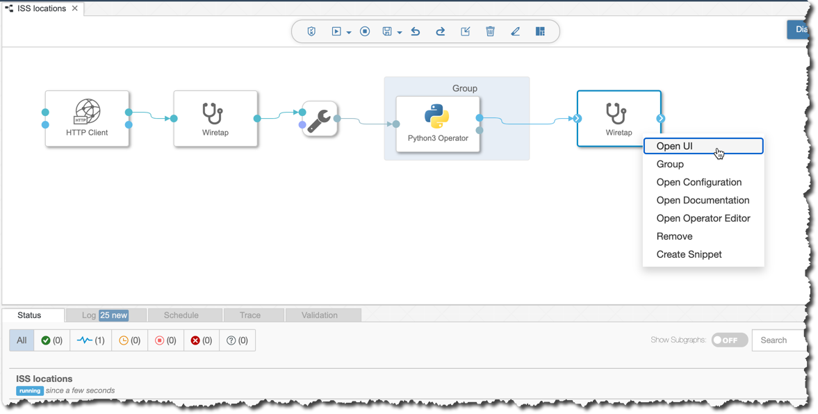Open the layout panel icon on the toolbar
Image resolution: width=818 pixels, height=414 pixels.
[x=540, y=31]
